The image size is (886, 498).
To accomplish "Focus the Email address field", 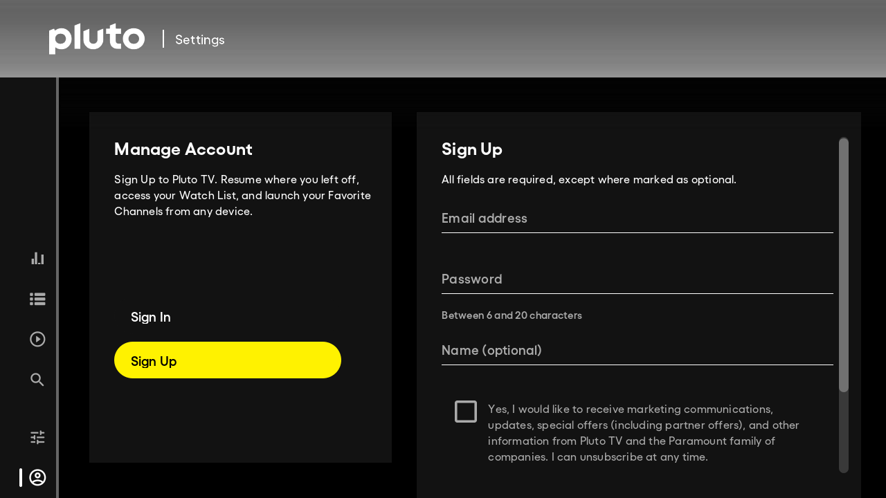I will coord(637,219).
